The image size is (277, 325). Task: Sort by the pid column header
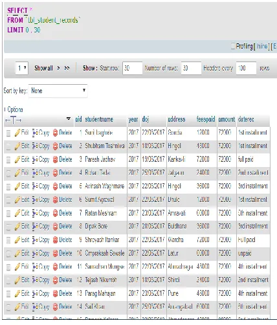[78, 120]
